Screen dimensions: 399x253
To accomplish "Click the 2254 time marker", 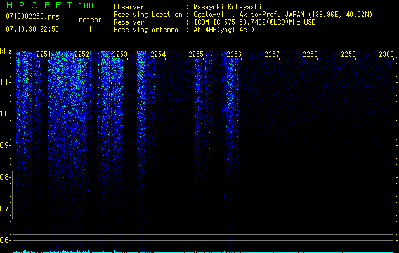I will click(158, 54).
